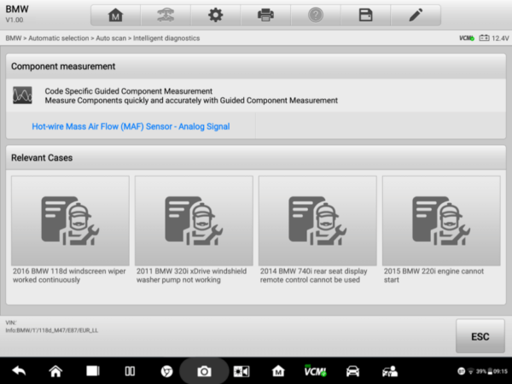Tap the Android back arrow
512x384 pixels.
(19, 371)
